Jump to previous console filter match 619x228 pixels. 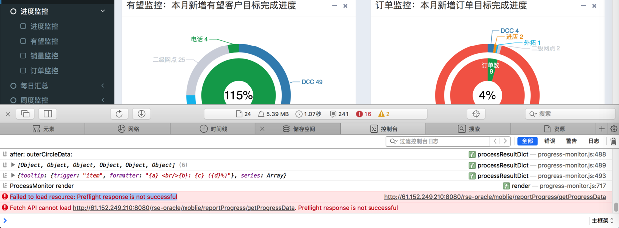click(x=495, y=141)
